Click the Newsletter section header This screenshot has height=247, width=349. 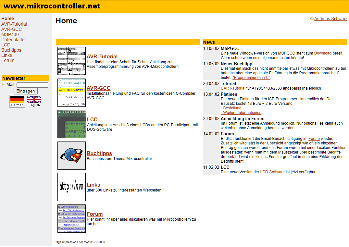point(25,78)
